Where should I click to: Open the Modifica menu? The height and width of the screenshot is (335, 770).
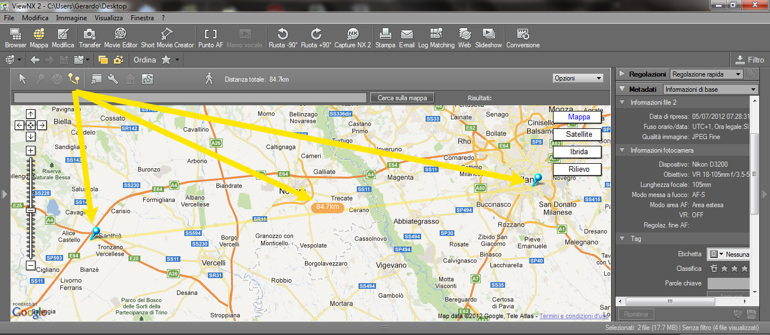coord(35,17)
